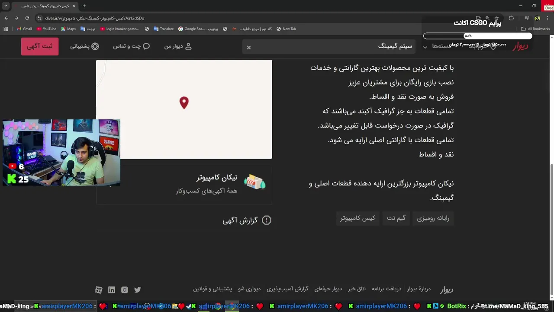Open پشتیبانی و قوانین footer link
Viewport: 554px width, 312px height.
pyautogui.click(x=213, y=289)
